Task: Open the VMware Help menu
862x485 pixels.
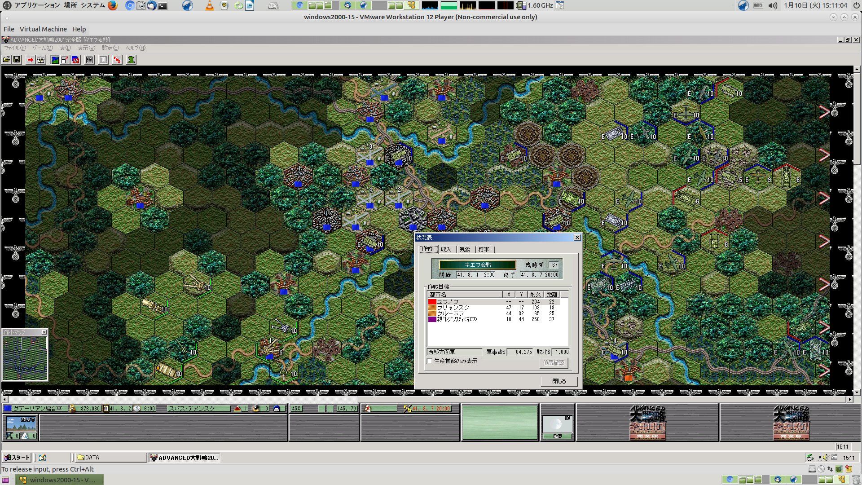Action: pos(79,29)
